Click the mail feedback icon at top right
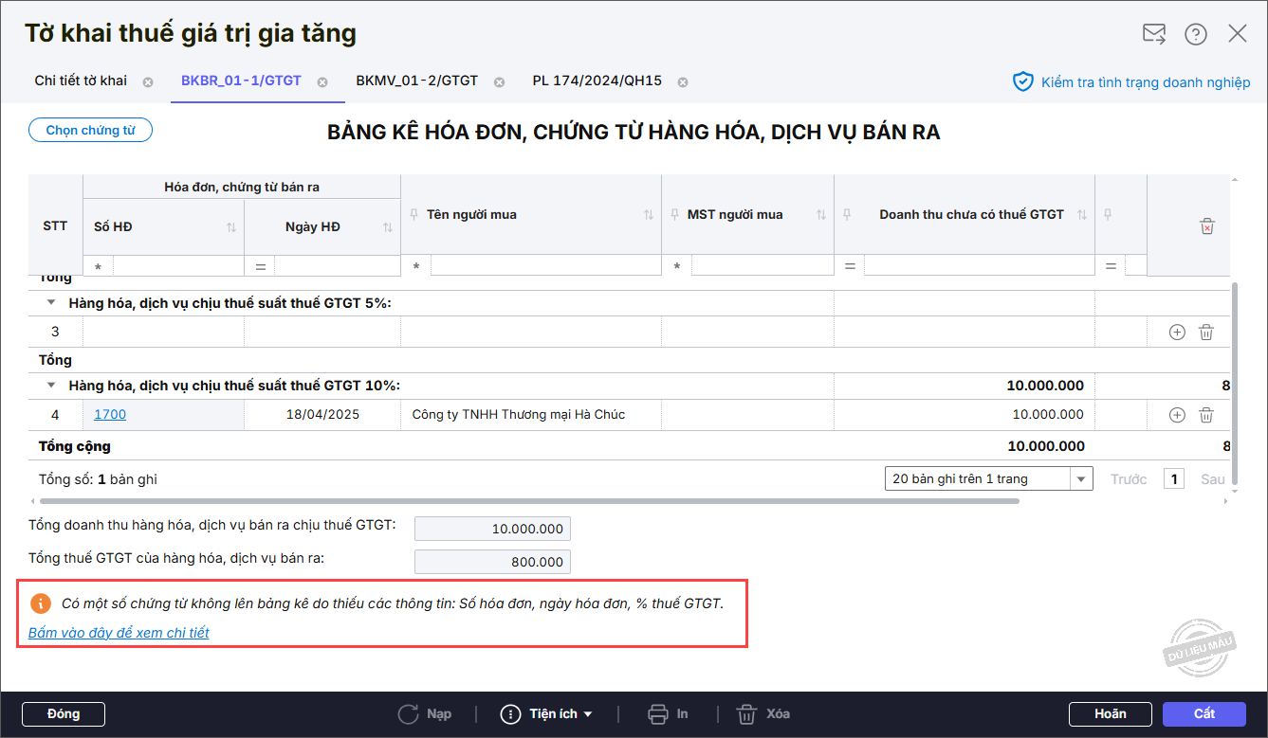This screenshot has height=738, width=1268. [x=1153, y=34]
